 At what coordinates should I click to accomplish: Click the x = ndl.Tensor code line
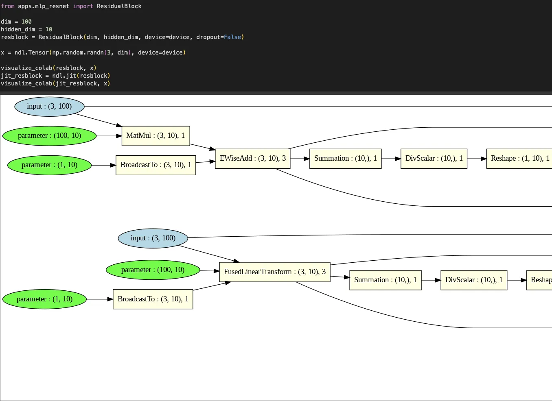tap(93, 52)
